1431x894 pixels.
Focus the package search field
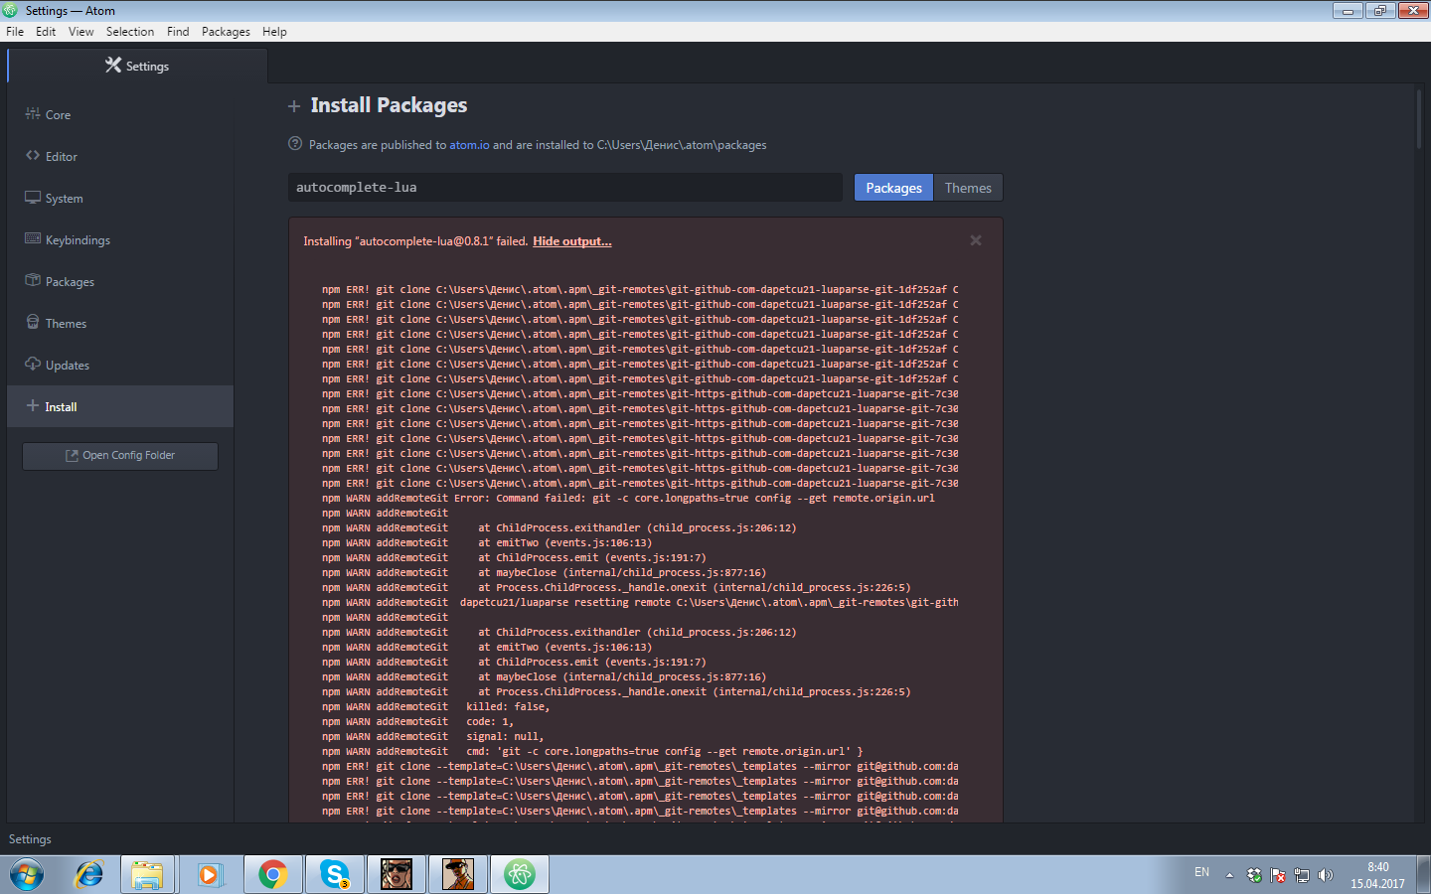point(565,188)
